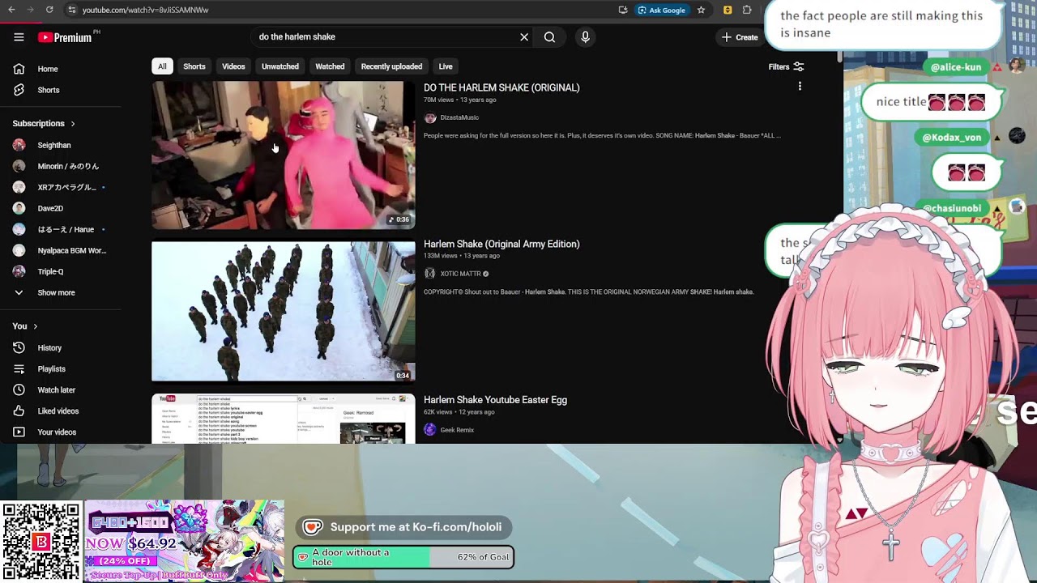Click the YouTube Premium logo
The width and height of the screenshot is (1037, 583).
tap(66, 37)
